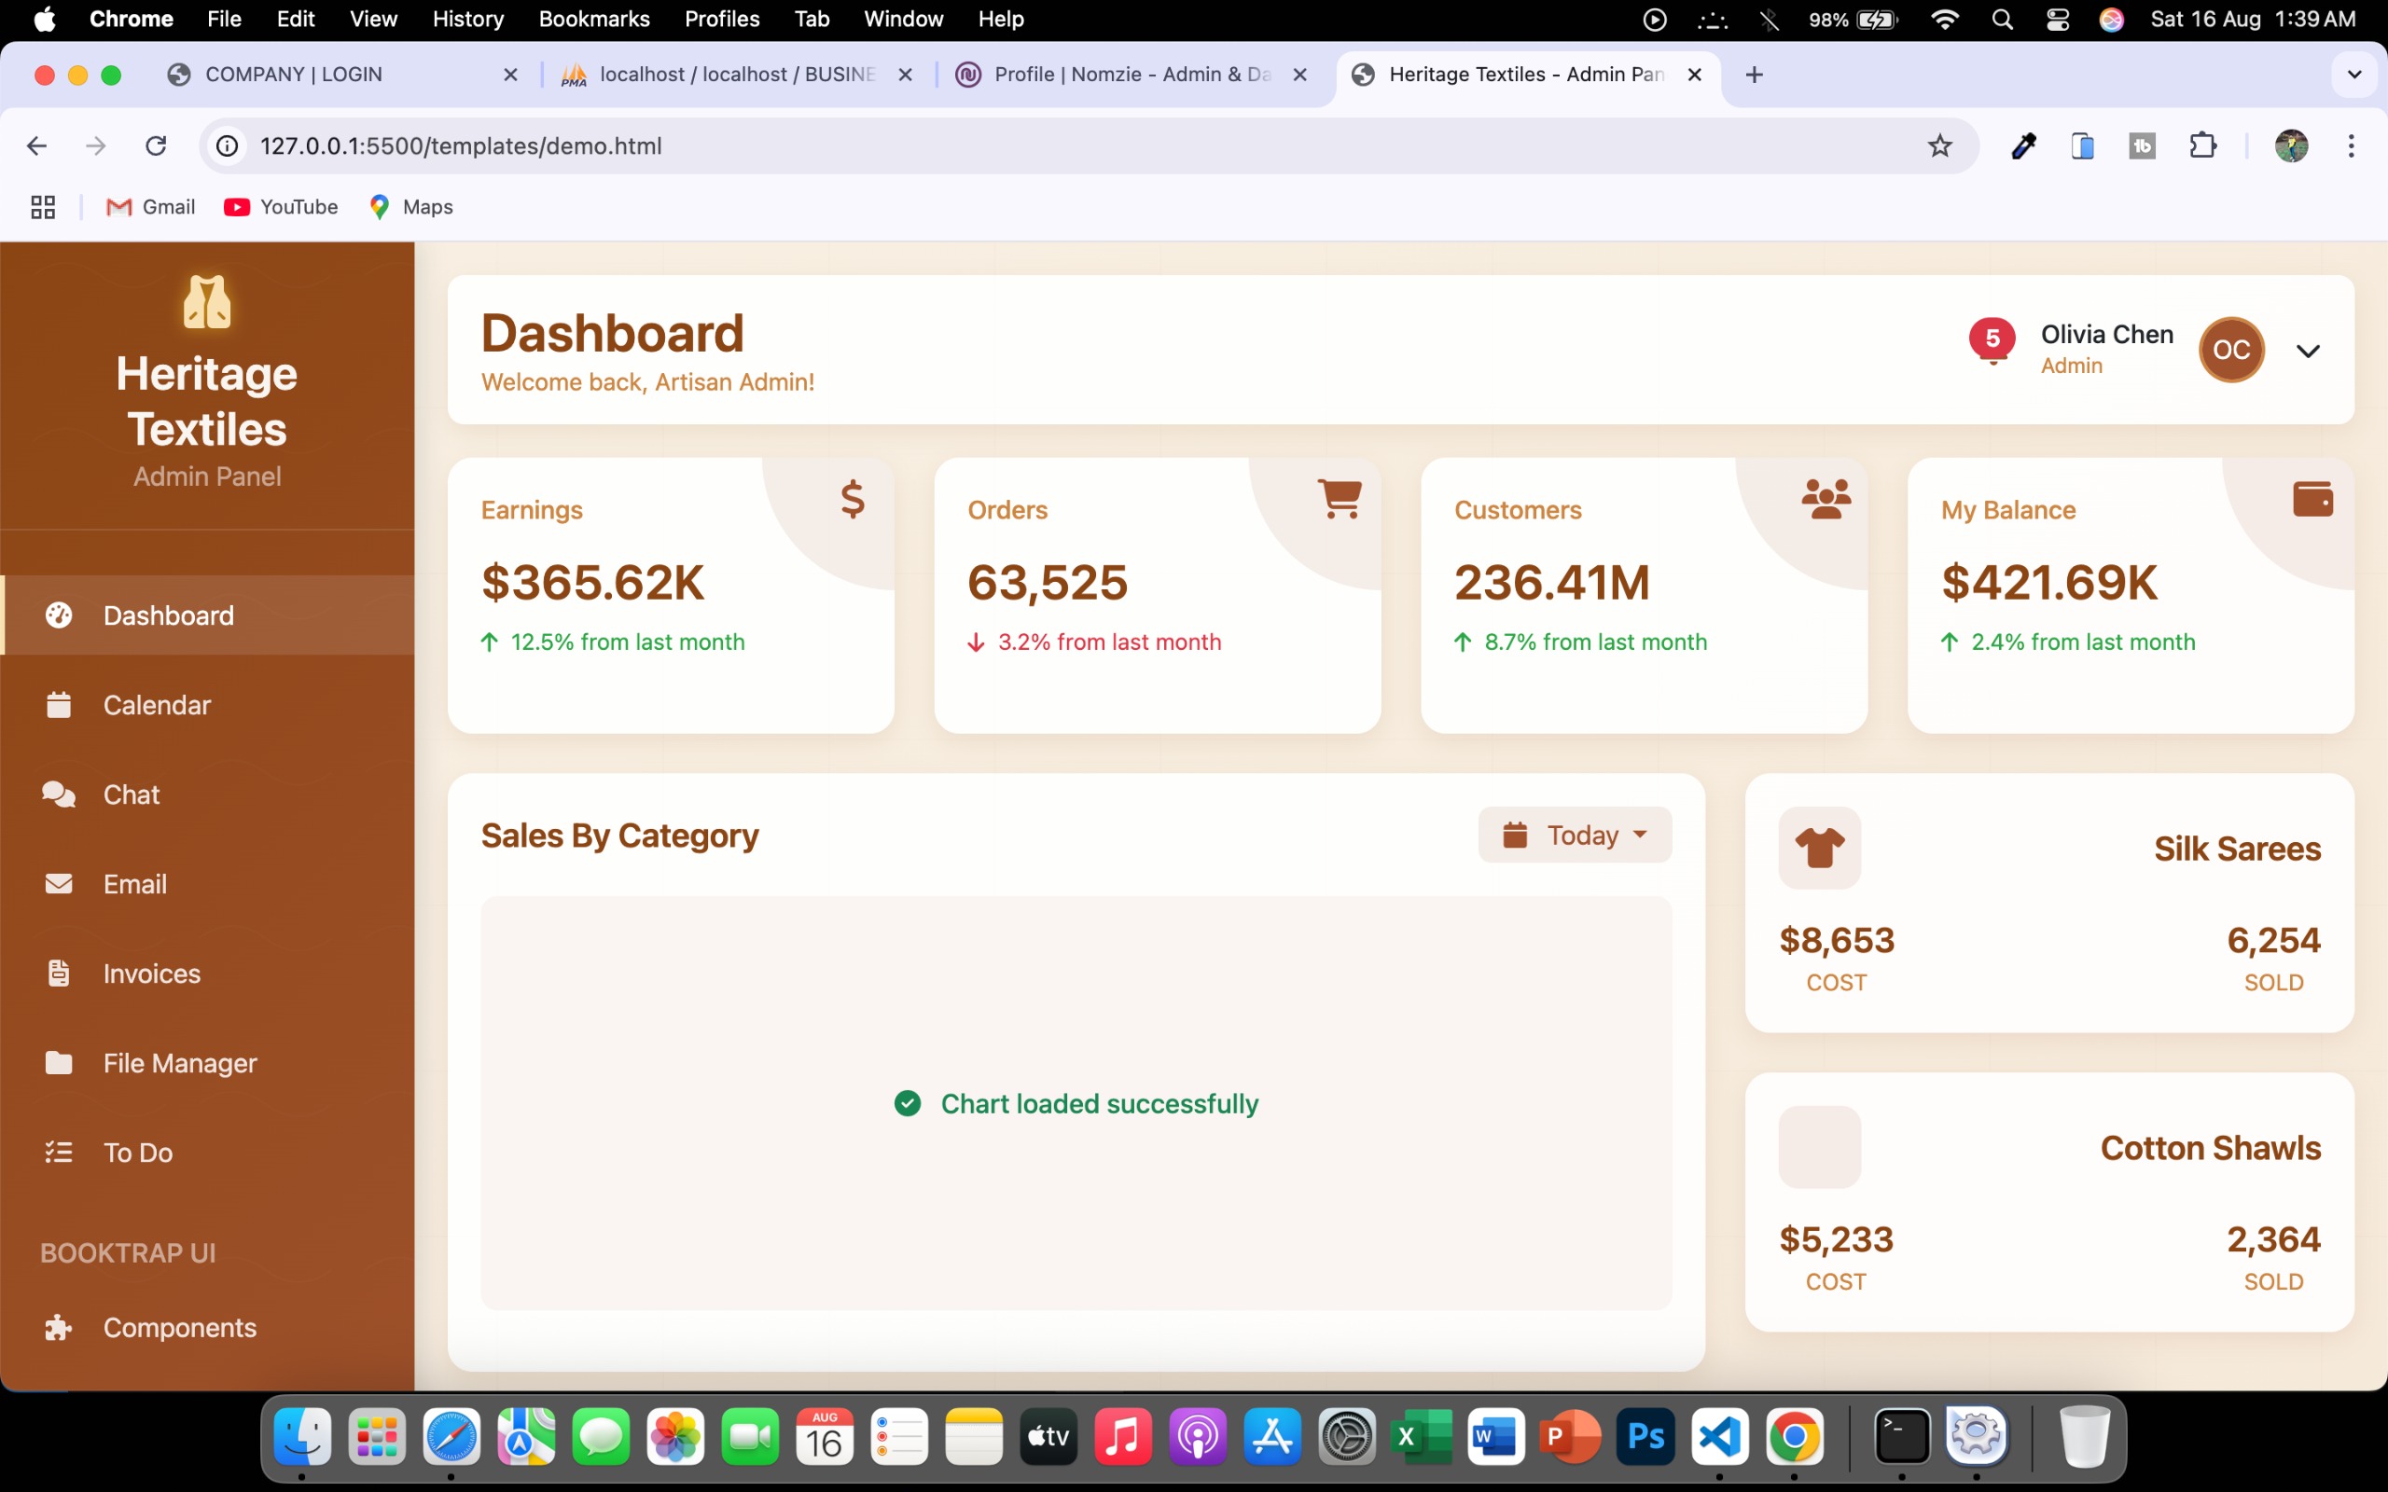Click the OC user avatar circle

(2230, 350)
